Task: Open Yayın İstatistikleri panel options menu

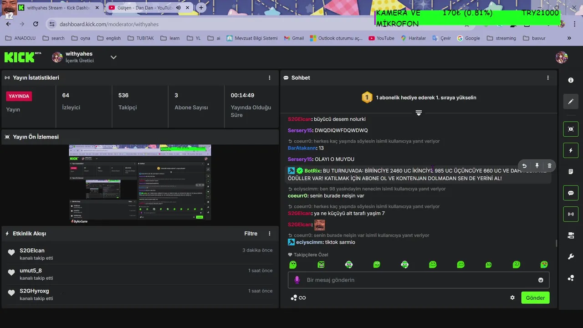Action: tap(270, 78)
